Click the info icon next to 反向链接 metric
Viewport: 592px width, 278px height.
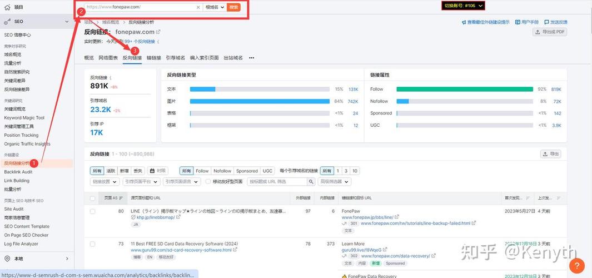coord(110,77)
